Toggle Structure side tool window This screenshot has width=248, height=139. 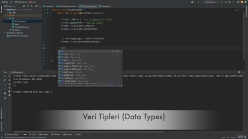tap(2, 126)
